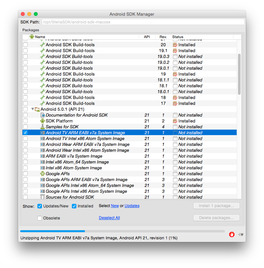264x268 pixels.
Task: Check the SDK Platform package checkbox
Action: (25, 121)
